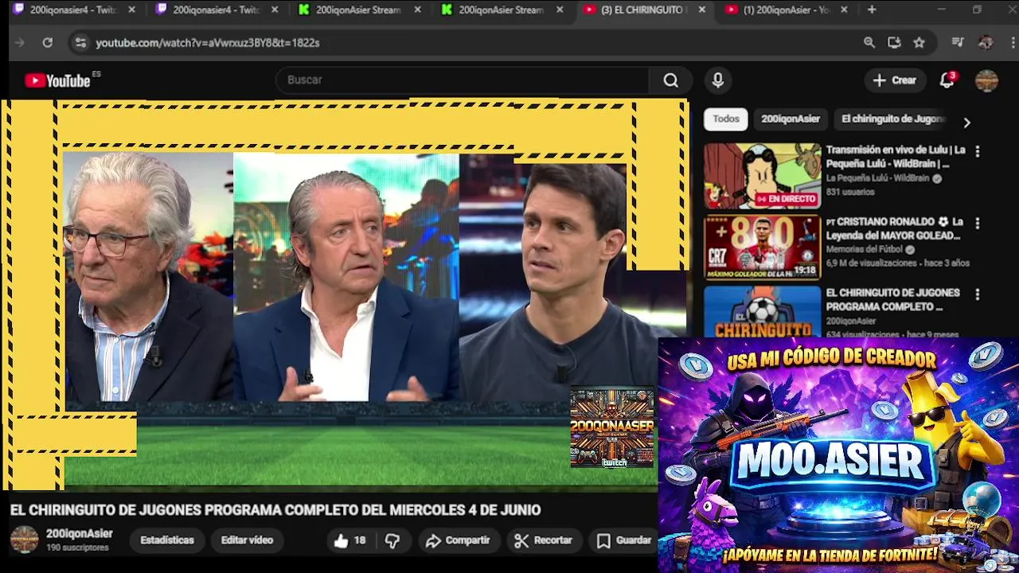Dislike the video with thumbs down

point(392,540)
